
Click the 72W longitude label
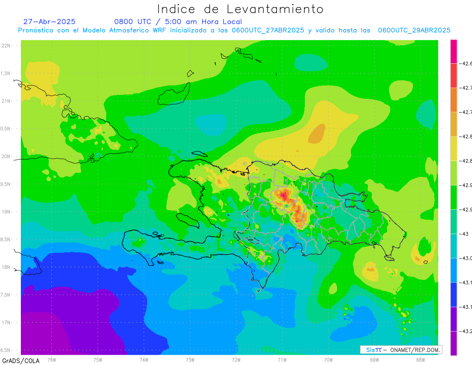(236, 359)
